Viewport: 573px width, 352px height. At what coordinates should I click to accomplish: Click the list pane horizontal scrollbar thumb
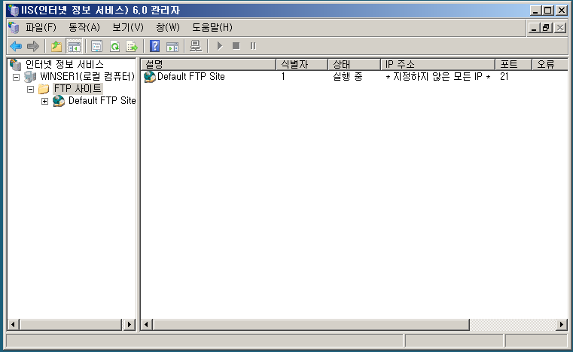click(312, 325)
